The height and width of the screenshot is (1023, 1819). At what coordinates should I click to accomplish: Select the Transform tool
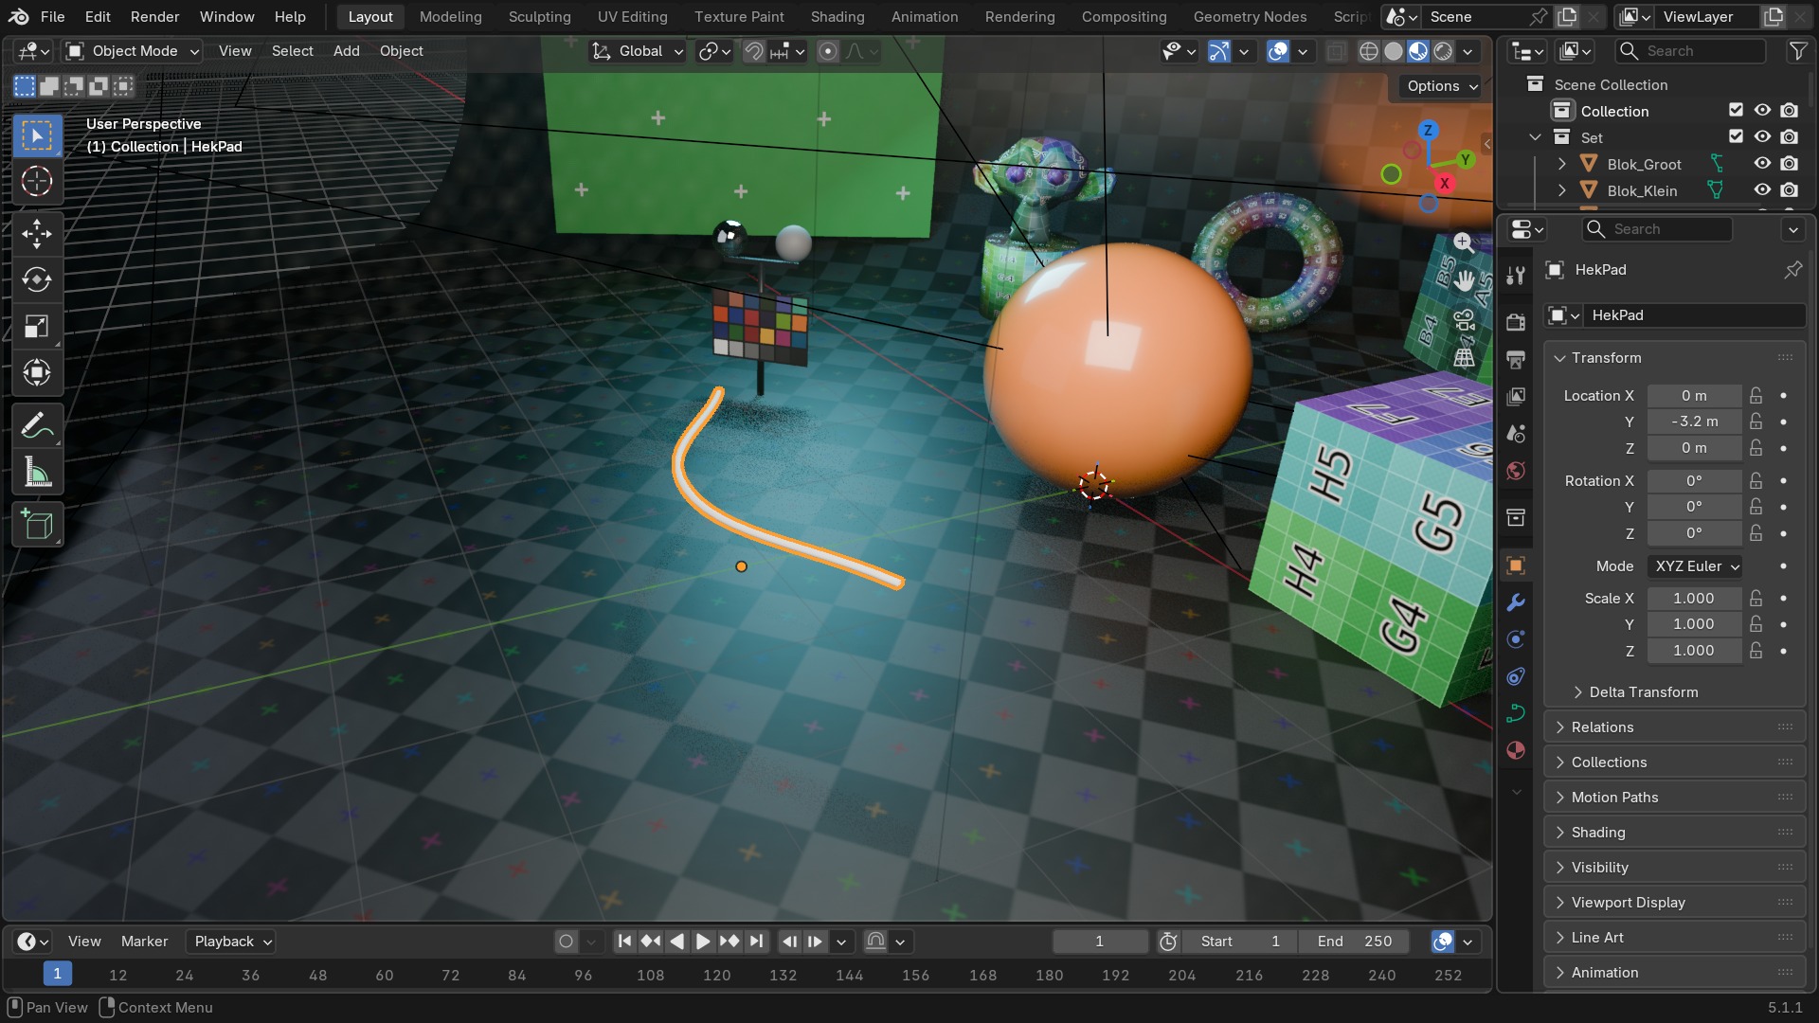click(x=37, y=372)
